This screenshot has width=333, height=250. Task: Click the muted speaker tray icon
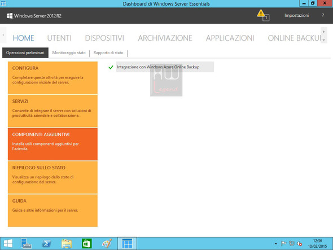click(x=300, y=243)
